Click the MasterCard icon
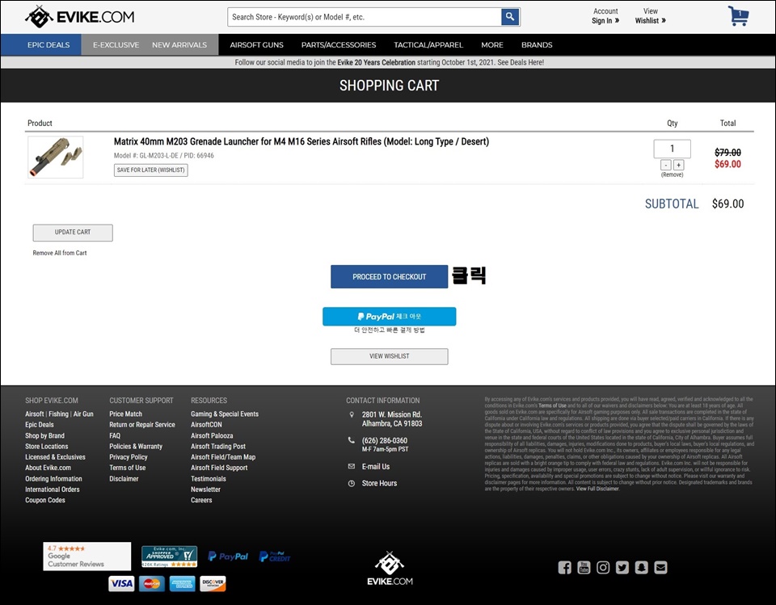Viewport: 776px width, 605px height. click(152, 584)
